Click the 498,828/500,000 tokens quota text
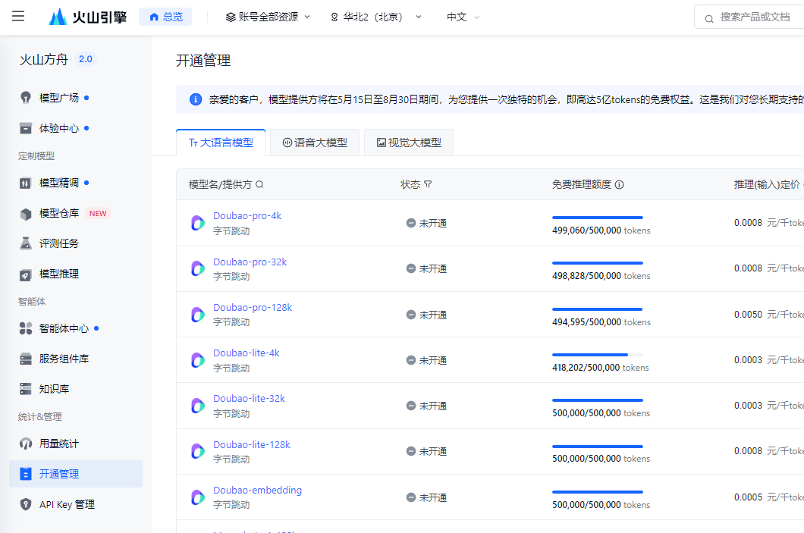Image resolution: width=804 pixels, height=533 pixels. [601, 276]
